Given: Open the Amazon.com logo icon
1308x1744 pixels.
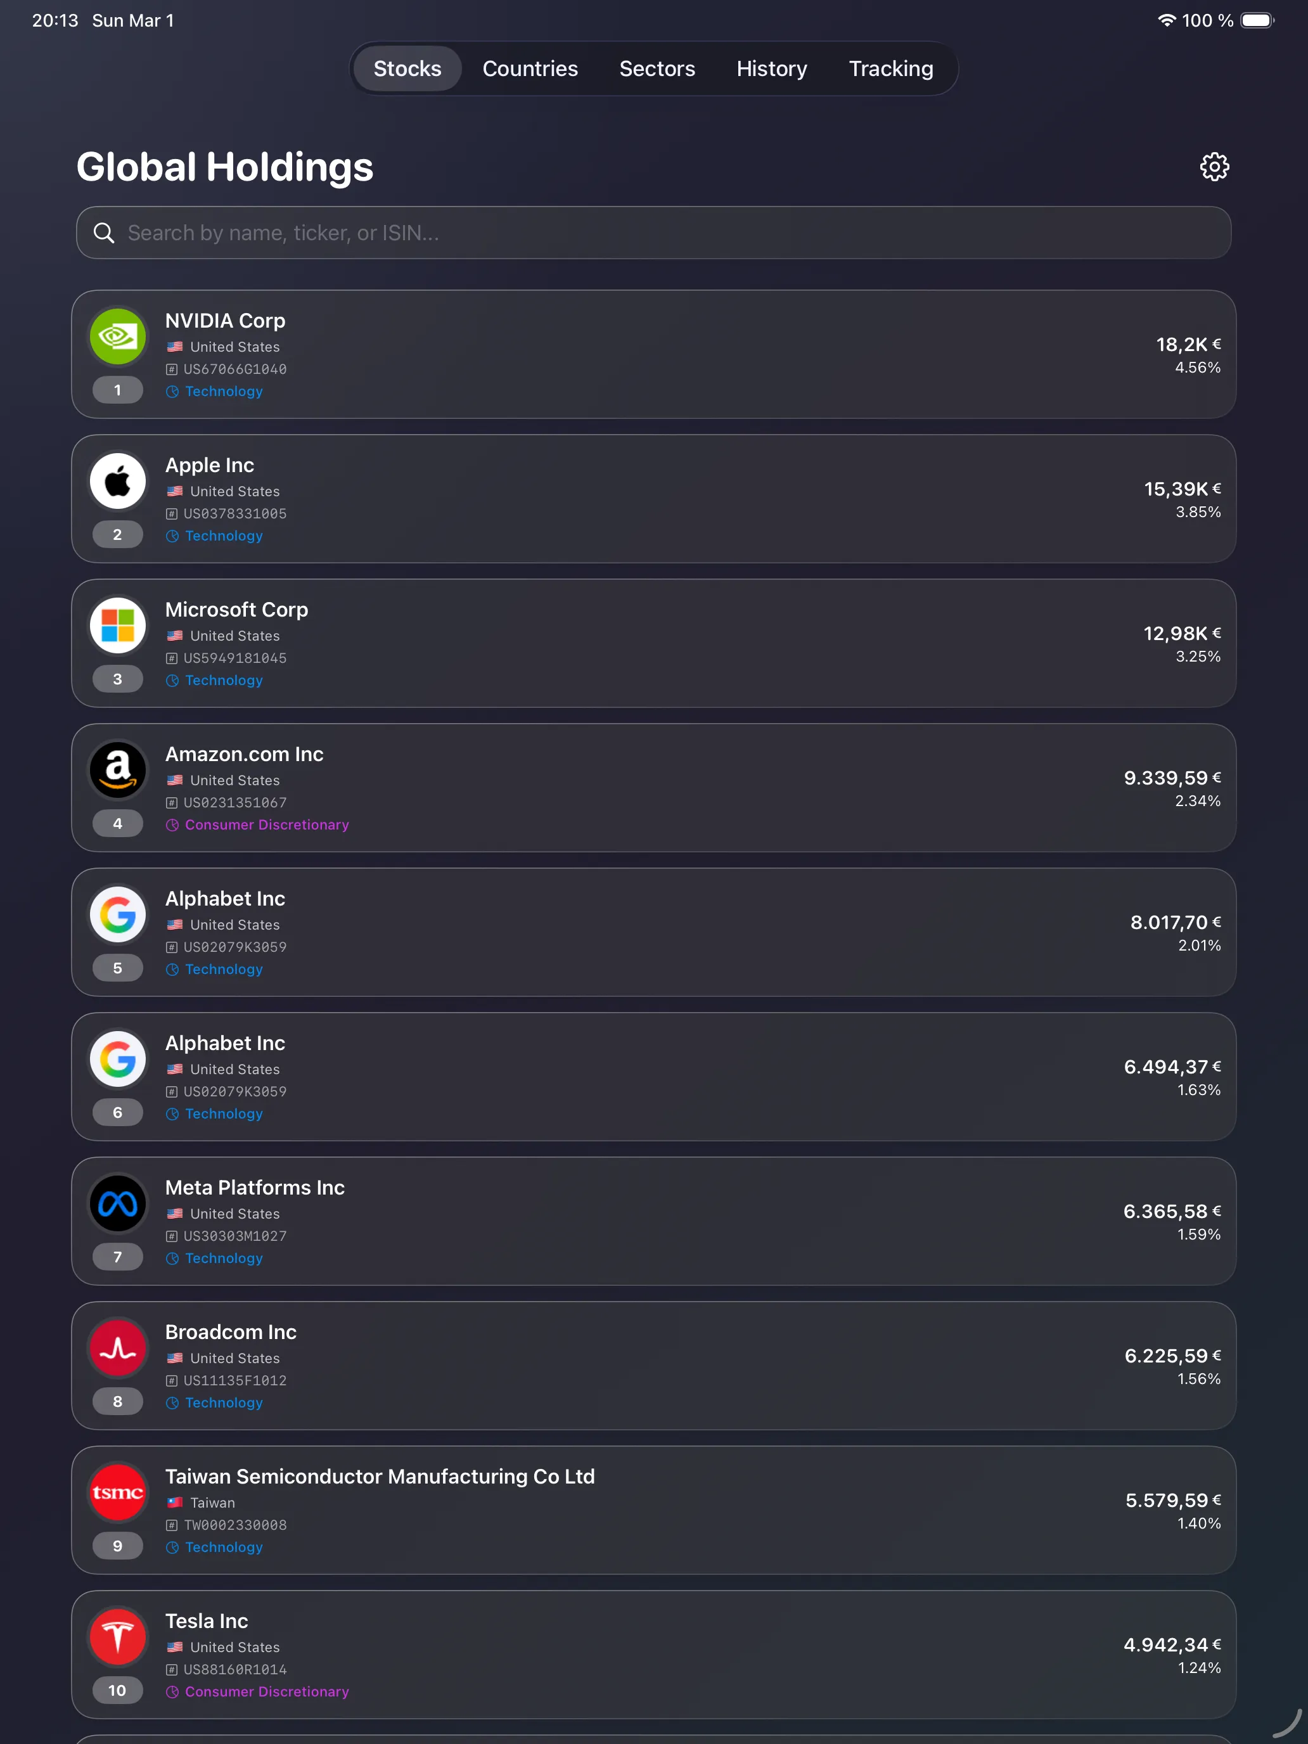Looking at the screenshot, I should pos(117,769).
